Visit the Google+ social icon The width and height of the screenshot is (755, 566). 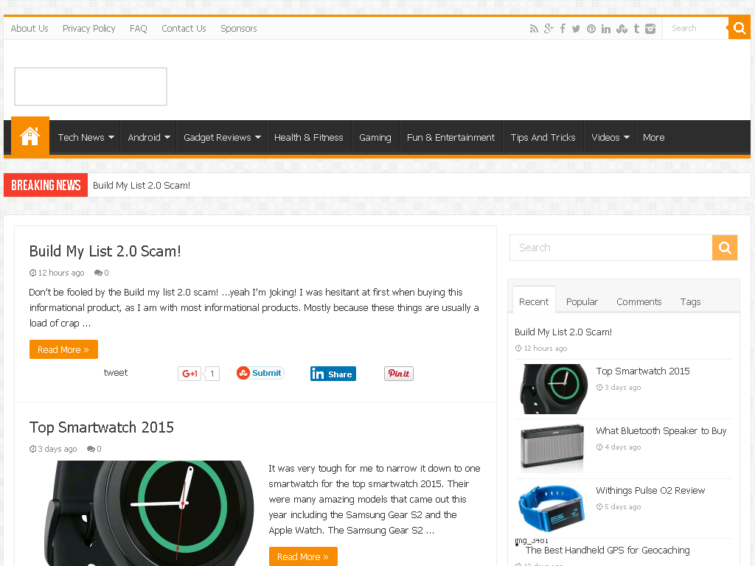(549, 29)
